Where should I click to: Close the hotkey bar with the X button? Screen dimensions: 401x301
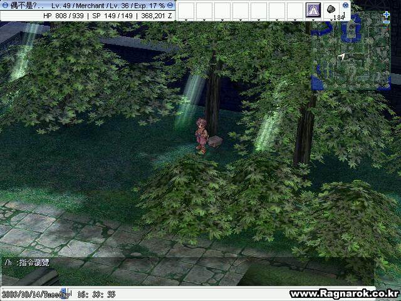click(x=345, y=5)
